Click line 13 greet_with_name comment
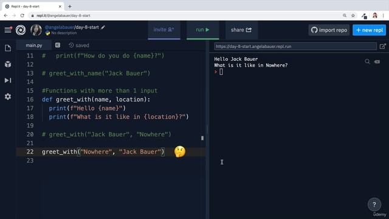389x219 pixels. click(96, 73)
